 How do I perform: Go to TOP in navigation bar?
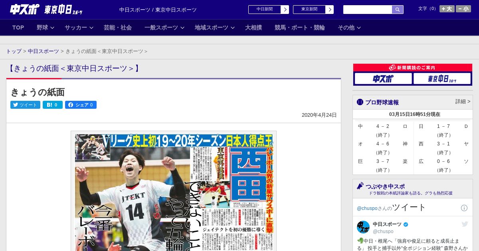click(18, 27)
